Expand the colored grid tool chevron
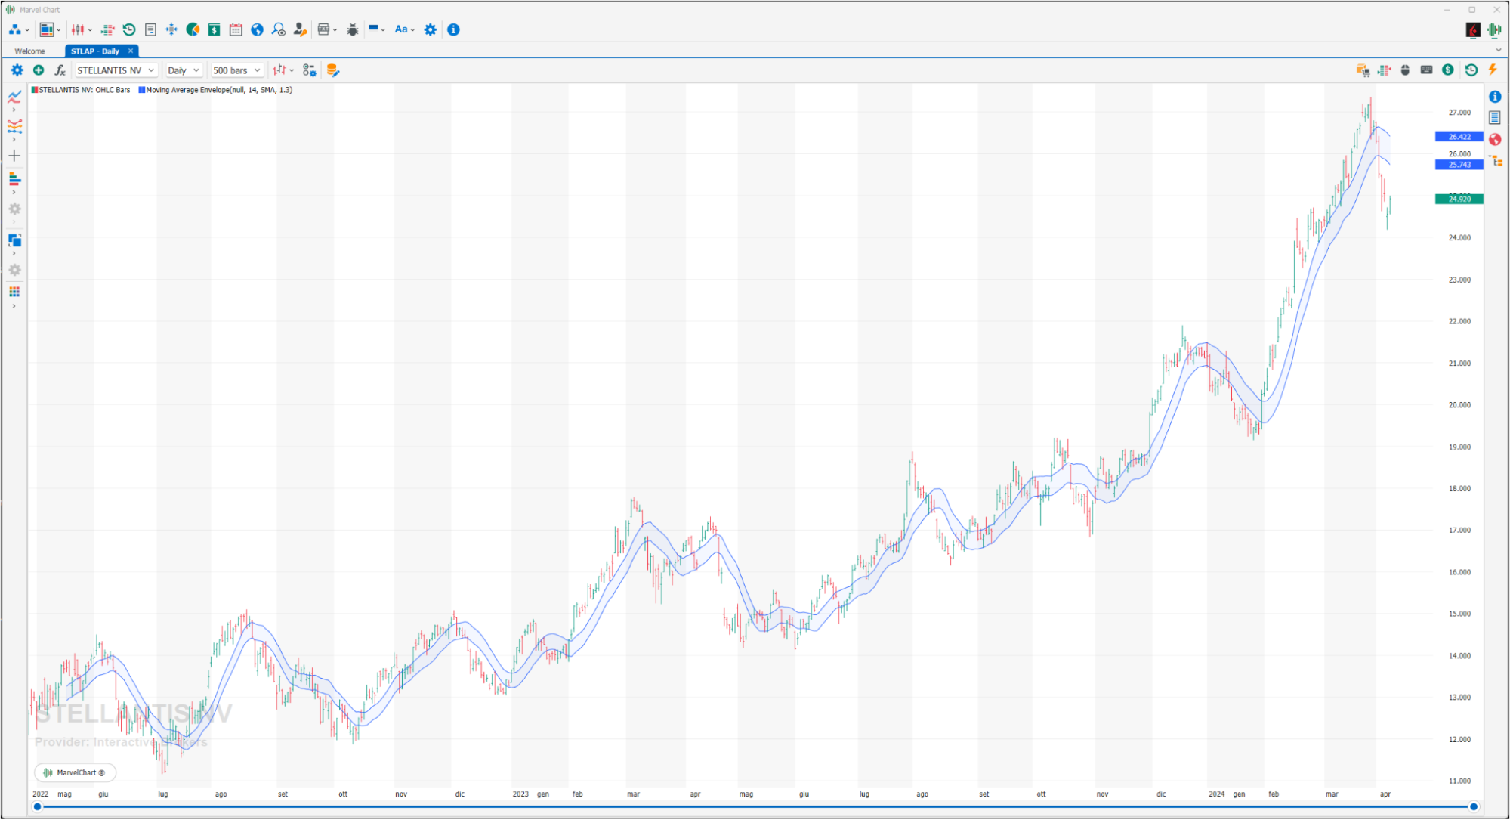The height and width of the screenshot is (820, 1510). click(x=14, y=306)
